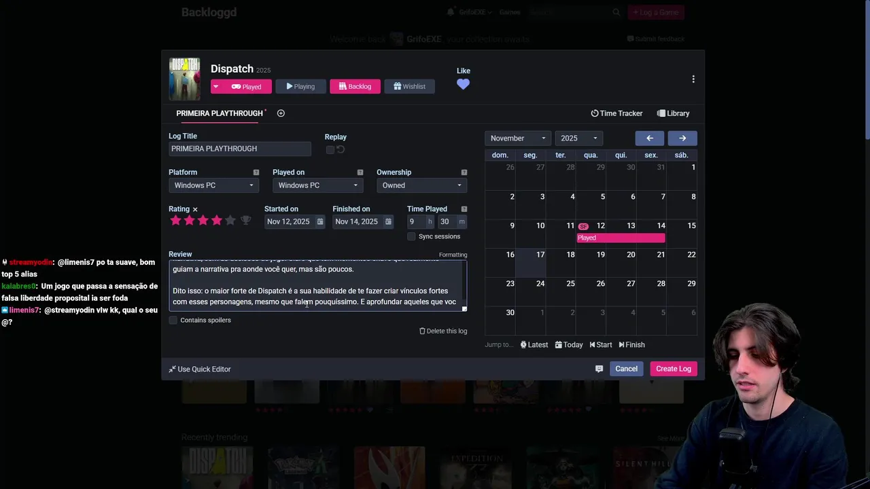The width and height of the screenshot is (870, 489).
Task: Open the month dropdown showing November
Action: tap(518, 138)
